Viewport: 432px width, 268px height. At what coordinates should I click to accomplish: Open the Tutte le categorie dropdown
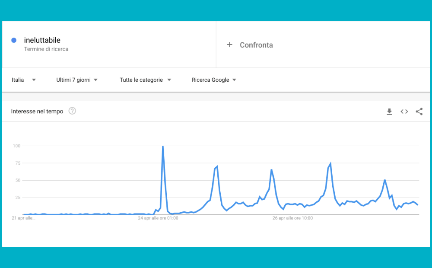[x=145, y=80]
